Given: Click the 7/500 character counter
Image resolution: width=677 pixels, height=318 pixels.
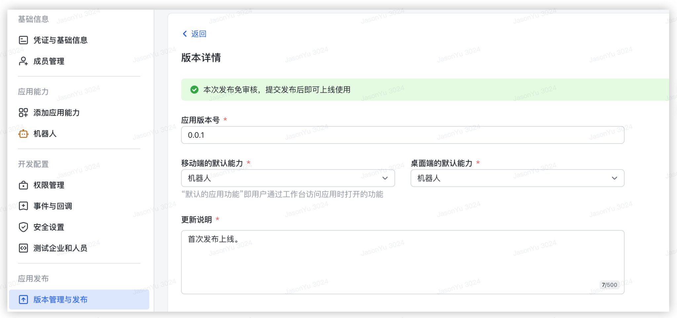Looking at the screenshot, I should pos(609,285).
